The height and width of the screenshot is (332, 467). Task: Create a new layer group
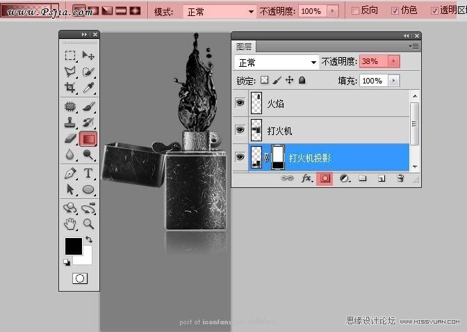[x=363, y=178]
